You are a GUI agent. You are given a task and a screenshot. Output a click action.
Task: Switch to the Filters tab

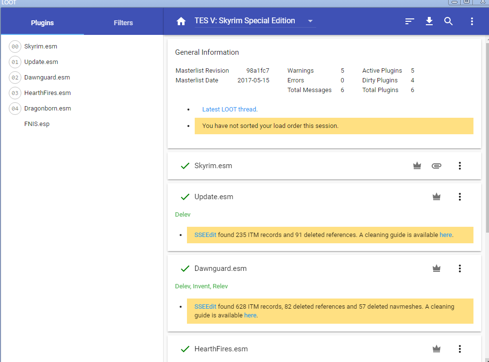(123, 23)
